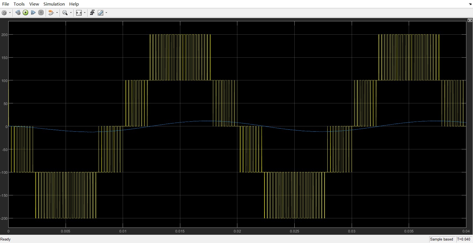Click the 0.02 x-axis tick label
Image resolution: width=473 pixels, height=243 pixels.
(x=237, y=231)
